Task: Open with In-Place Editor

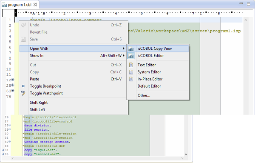Action: point(158,79)
